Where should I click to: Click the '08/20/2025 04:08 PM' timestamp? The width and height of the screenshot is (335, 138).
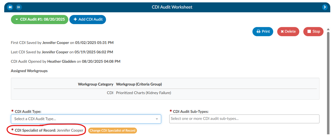pos(101,61)
